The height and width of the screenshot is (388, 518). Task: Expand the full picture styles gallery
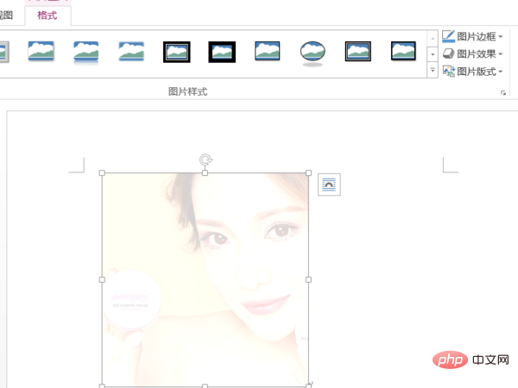click(433, 70)
